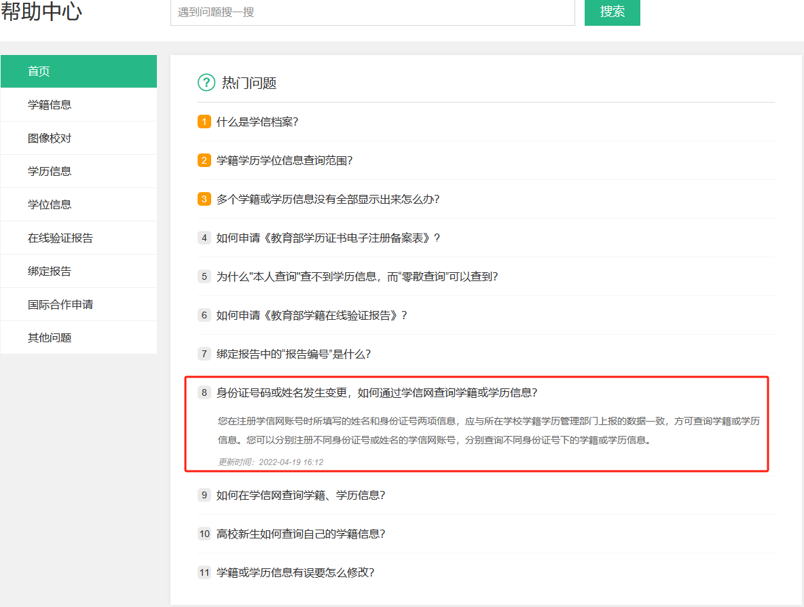Open 学籍或学历信息有误要怎么修改? question
Screen dimensions: 804x607
coord(295,572)
